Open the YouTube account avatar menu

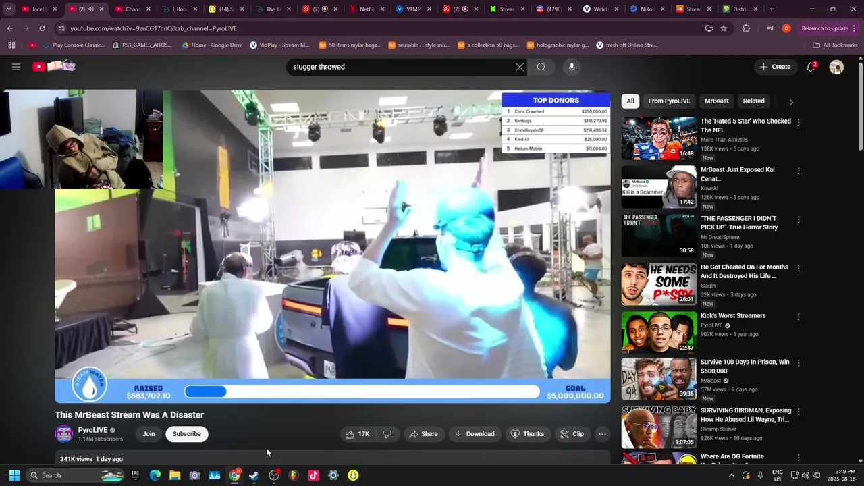click(836, 67)
